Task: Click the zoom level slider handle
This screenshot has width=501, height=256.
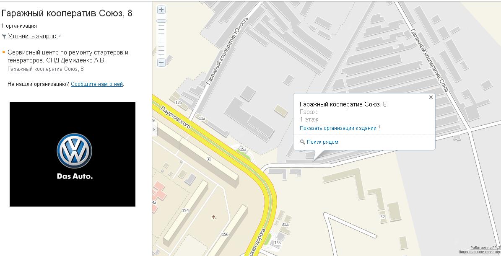Action: pyautogui.click(x=161, y=21)
